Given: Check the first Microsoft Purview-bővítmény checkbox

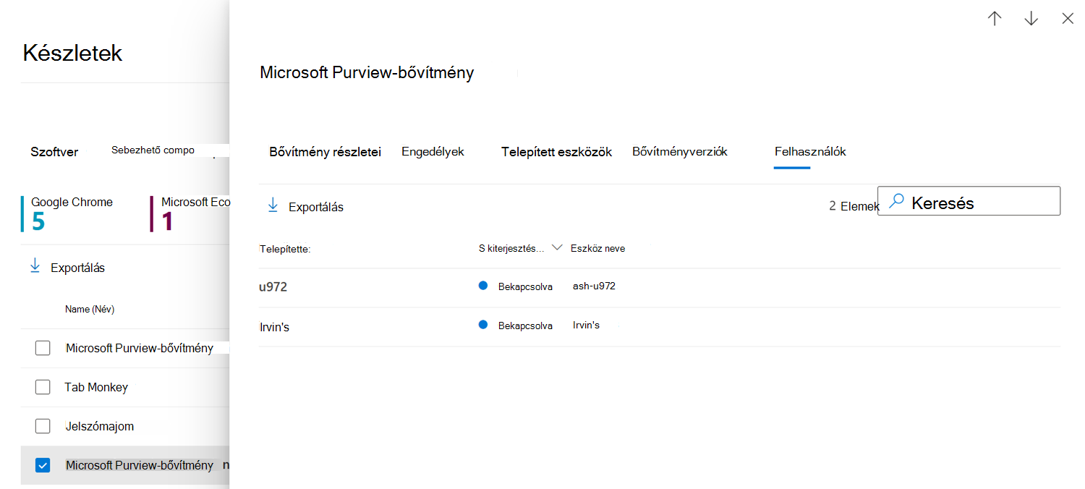Looking at the screenshot, I should pos(43,348).
